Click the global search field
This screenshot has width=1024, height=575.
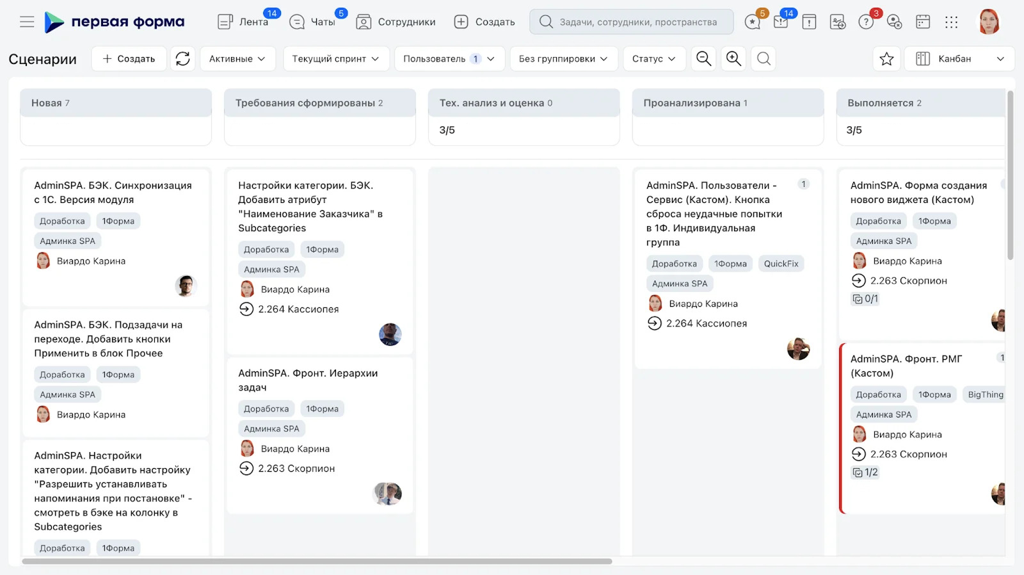coord(632,22)
